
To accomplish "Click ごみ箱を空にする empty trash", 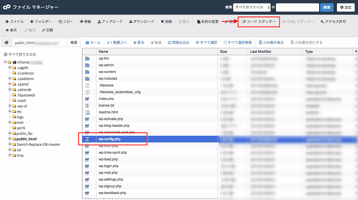I will 306,42.
